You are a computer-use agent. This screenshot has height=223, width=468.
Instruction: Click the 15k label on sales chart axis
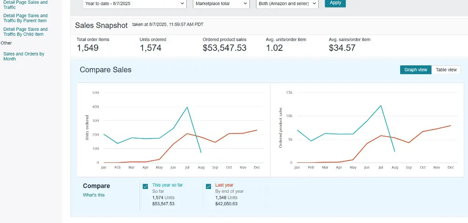289,92
